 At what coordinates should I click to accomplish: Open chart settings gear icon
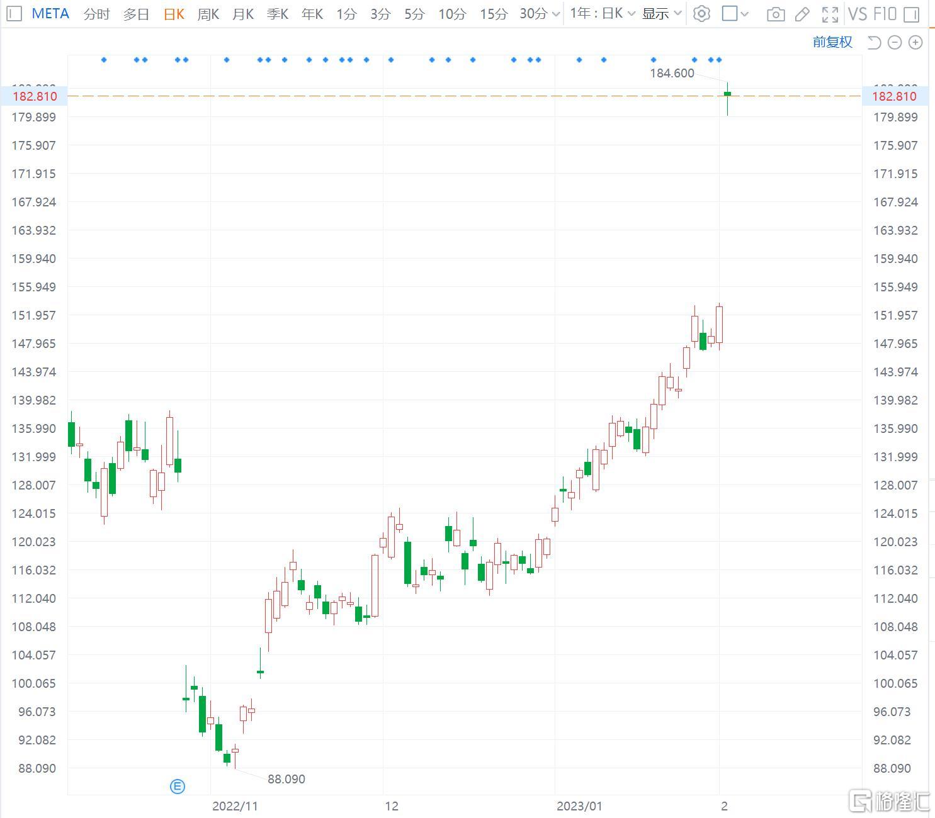click(701, 13)
